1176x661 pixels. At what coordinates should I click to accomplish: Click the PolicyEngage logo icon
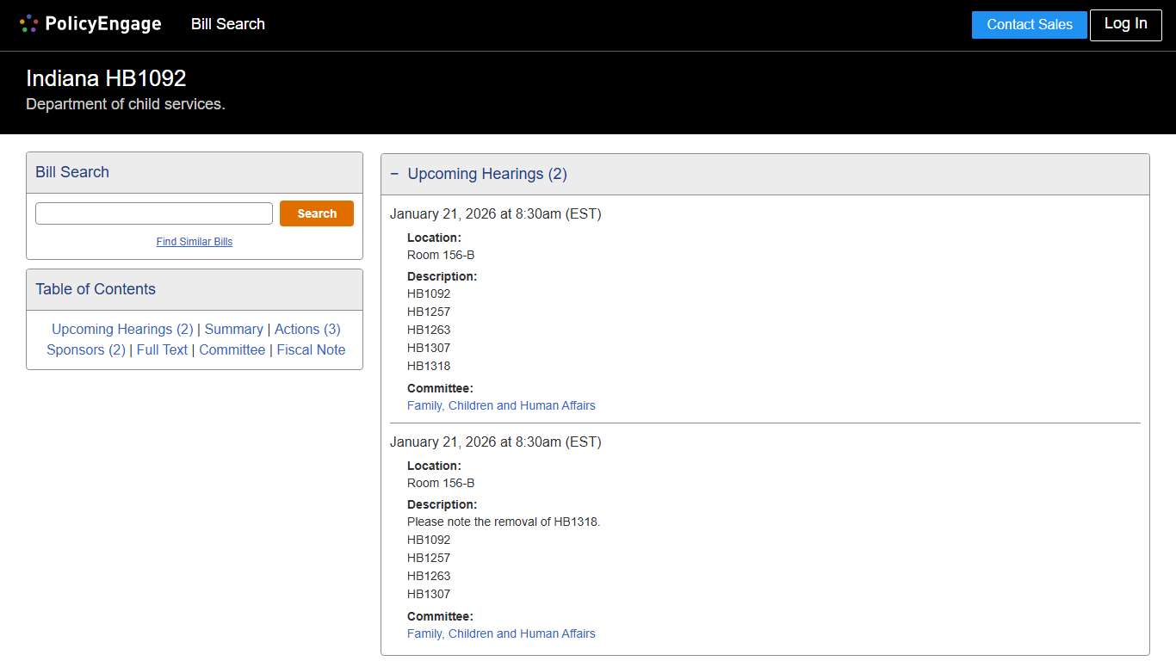[x=28, y=24]
